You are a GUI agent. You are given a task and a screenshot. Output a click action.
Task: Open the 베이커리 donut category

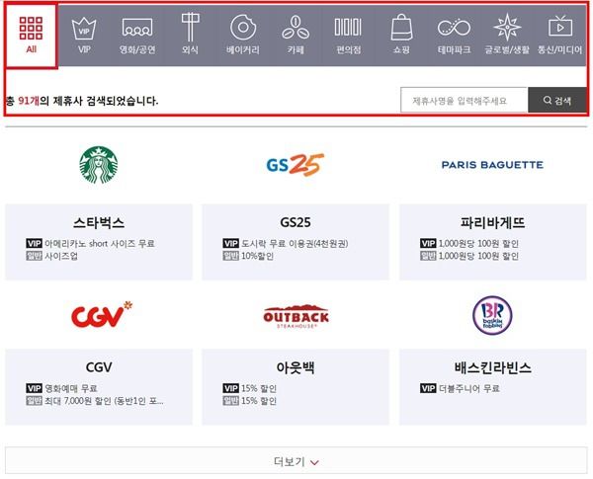pyautogui.click(x=243, y=28)
